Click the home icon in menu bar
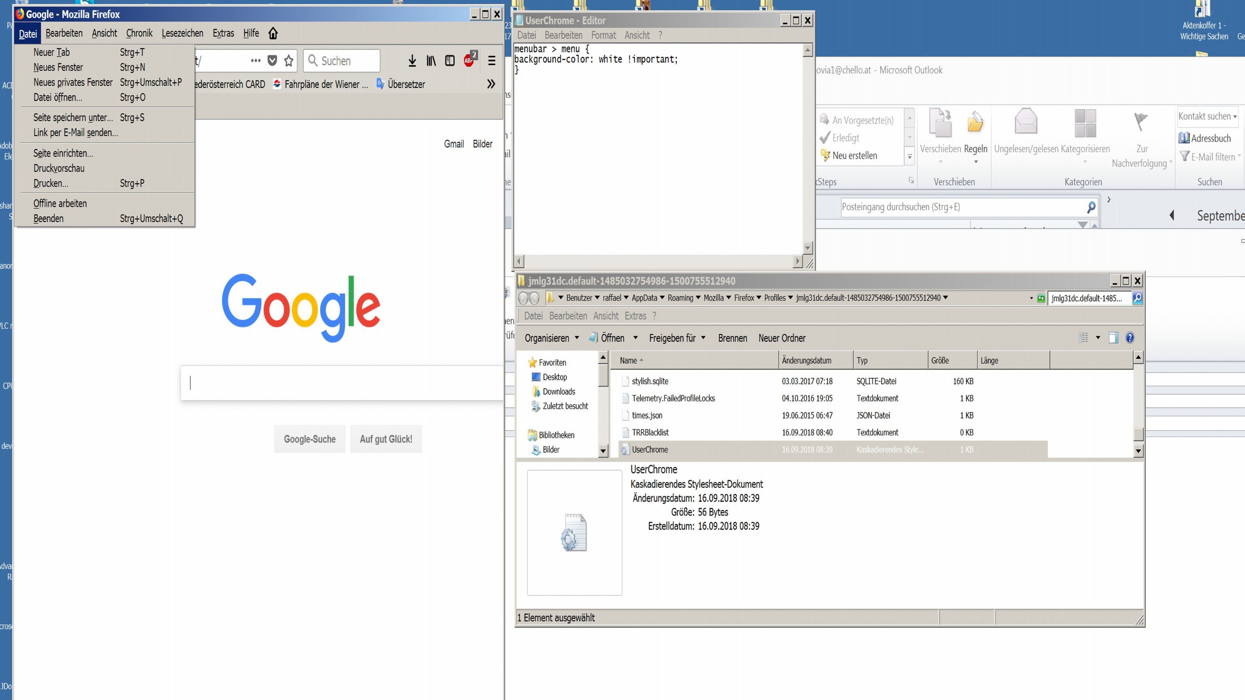The image size is (1245, 700). (273, 33)
